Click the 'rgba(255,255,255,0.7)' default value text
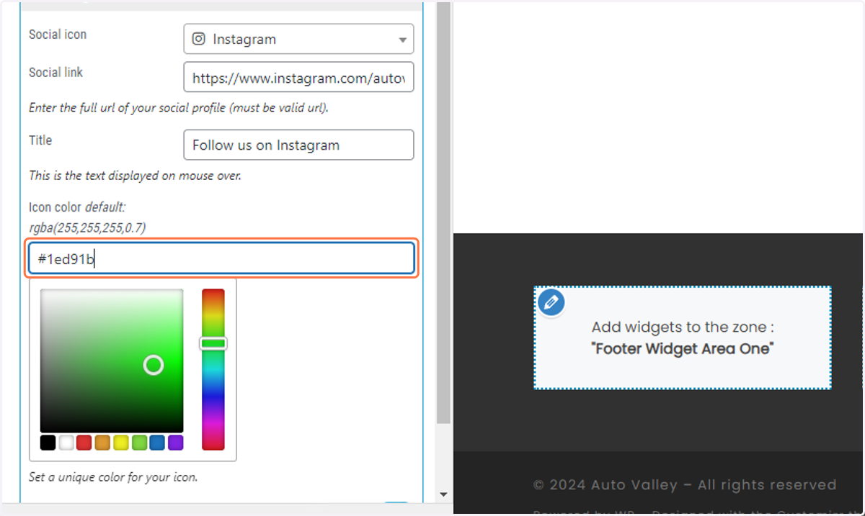 point(86,227)
